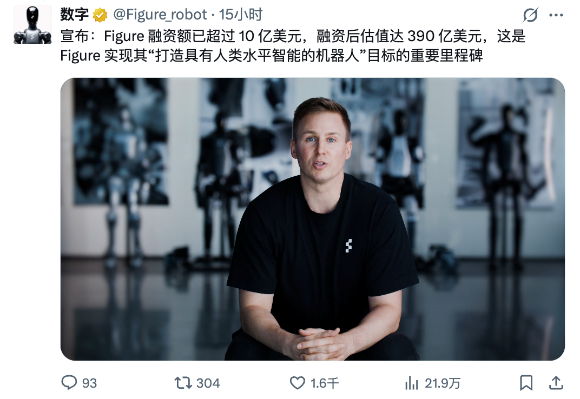Click the display name 数字
Viewport: 580px width, 399px height.
[x=74, y=15]
